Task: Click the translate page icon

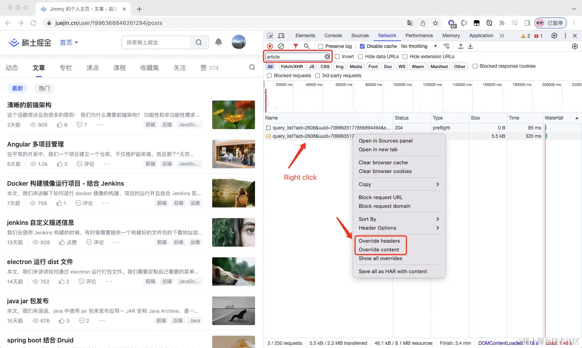Action: 410,23
